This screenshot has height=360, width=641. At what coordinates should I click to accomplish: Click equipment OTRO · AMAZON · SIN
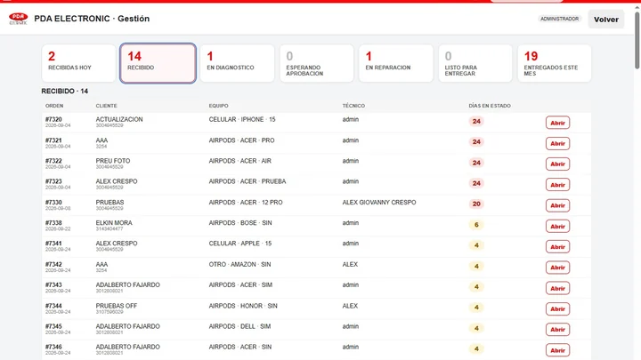[x=240, y=265]
